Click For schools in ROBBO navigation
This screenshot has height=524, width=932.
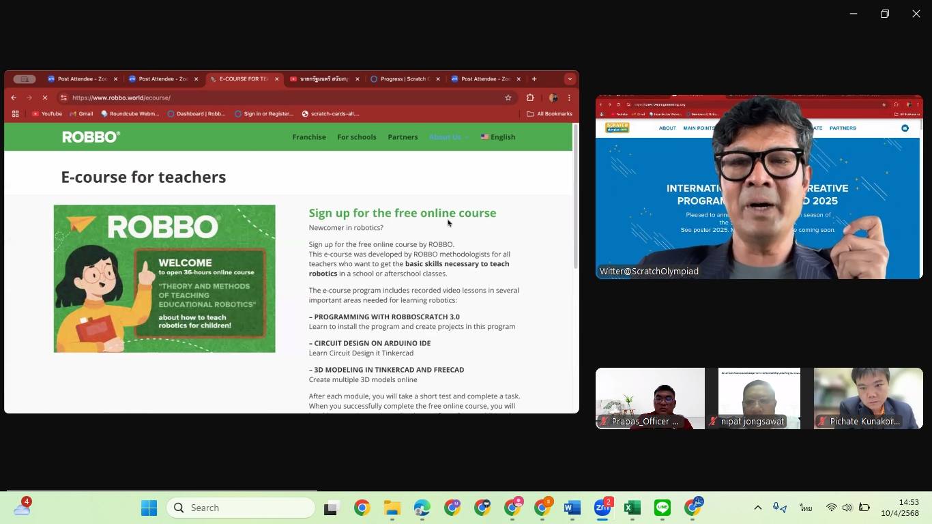click(357, 137)
